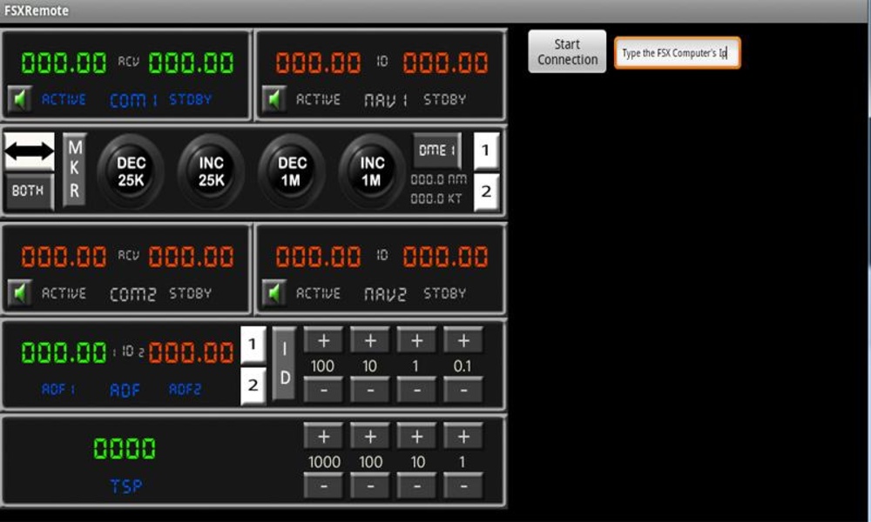Toggle the ADF ID button
This screenshot has width=871, height=522.
tap(284, 364)
